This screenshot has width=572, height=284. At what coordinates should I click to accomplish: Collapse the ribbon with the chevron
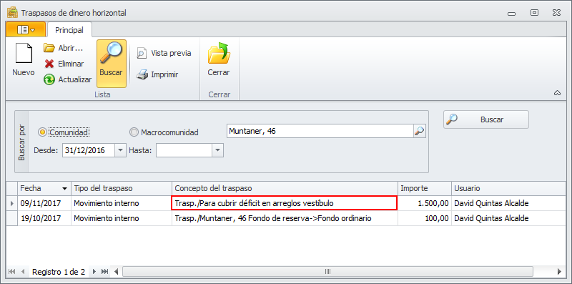pos(557,93)
